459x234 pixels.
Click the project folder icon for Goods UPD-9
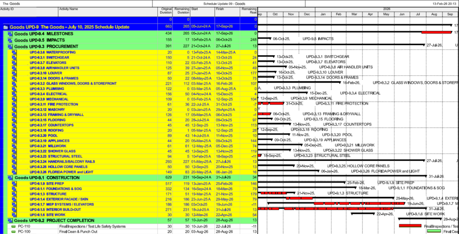pos(6,27)
